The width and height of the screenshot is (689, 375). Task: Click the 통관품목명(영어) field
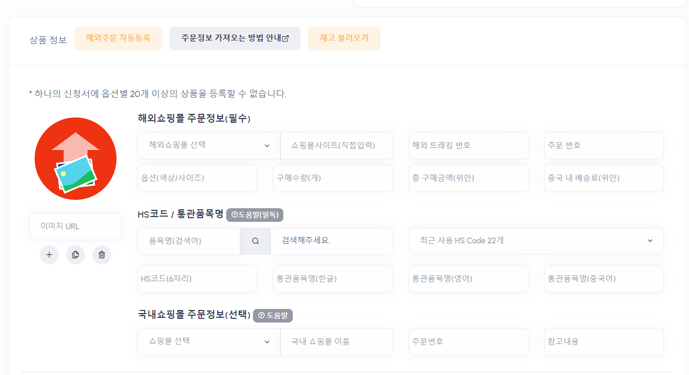coord(468,279)
